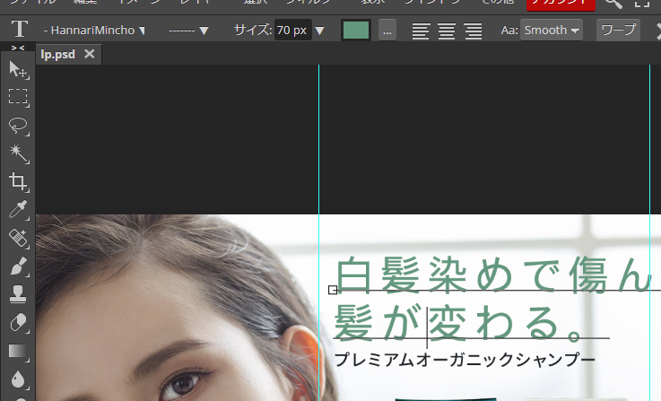The image size is (661, 401).
Task: Switch to the lp.psd document tab
Action: pos(57,54)
